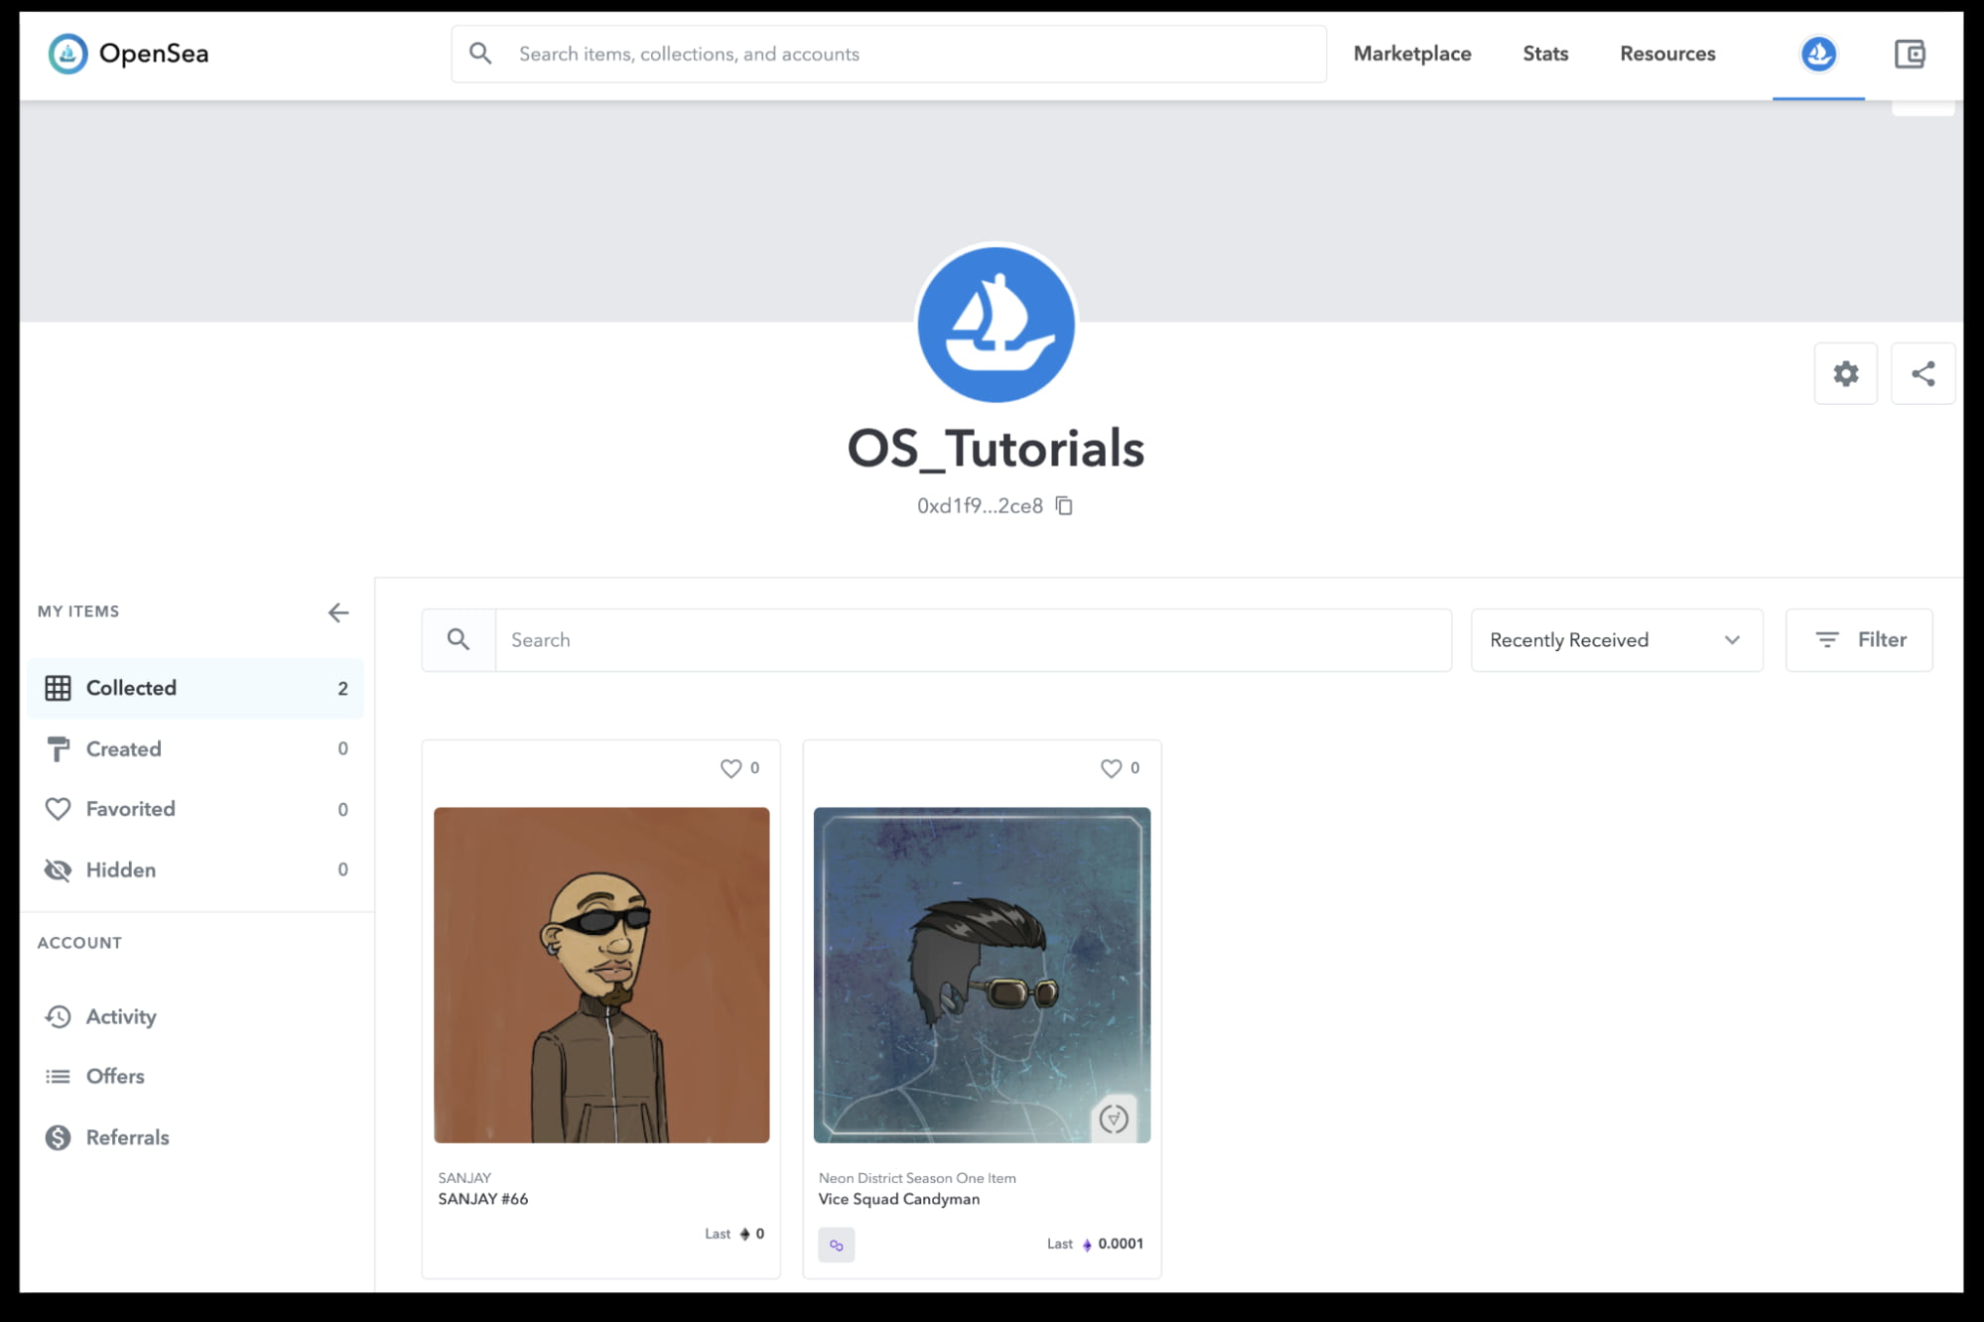1984x1322 pixels.
Task: Click the Activity account link
Action: [119, 1015]
